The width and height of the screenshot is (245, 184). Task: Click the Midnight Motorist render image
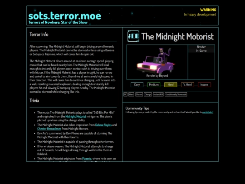(156, 60)
